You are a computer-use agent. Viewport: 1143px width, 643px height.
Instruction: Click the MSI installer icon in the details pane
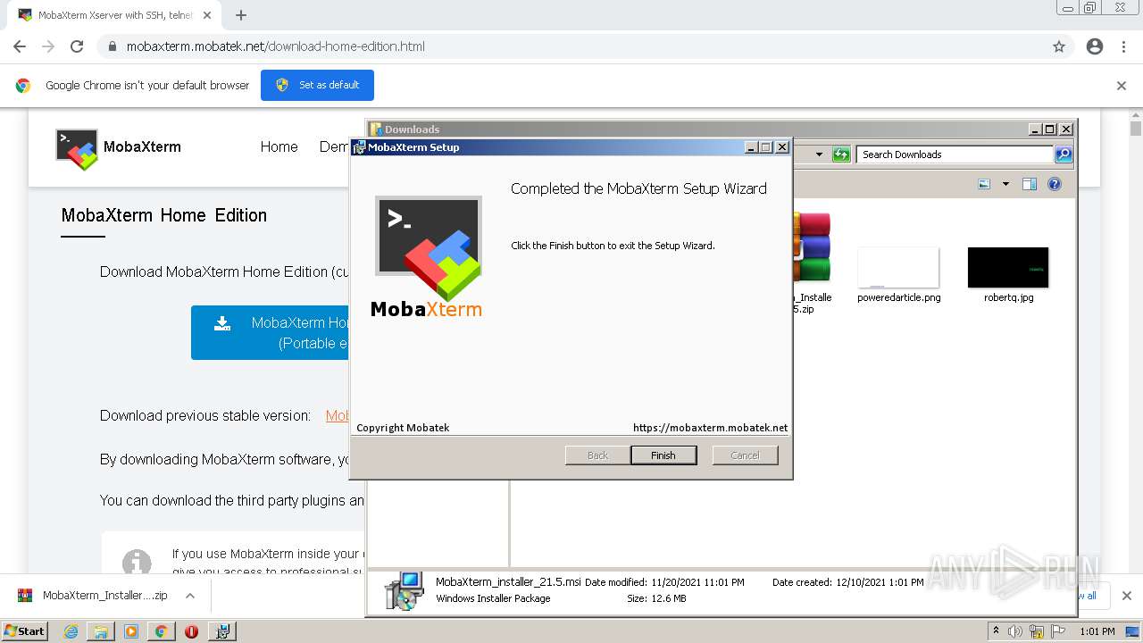click(x=405, y=591)
